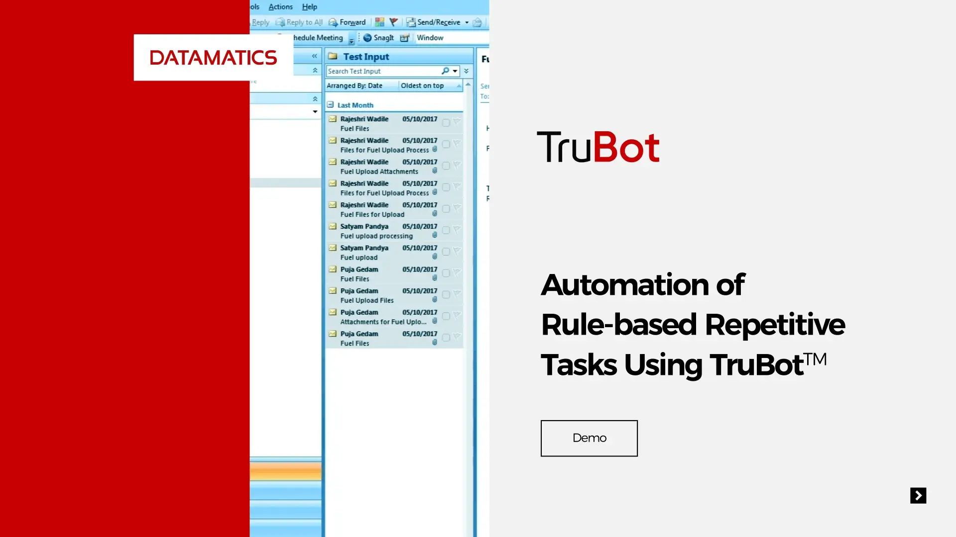Click the search magnifier in Search Test Input
Screen dimensions: 956x537
445,71
